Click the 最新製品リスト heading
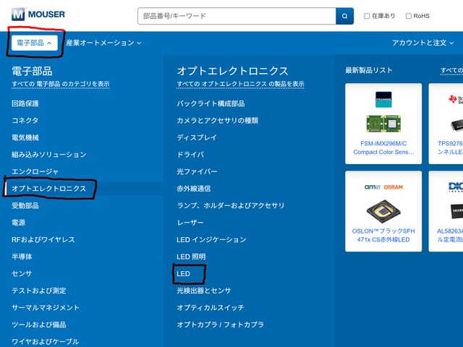 pos(368,70)
